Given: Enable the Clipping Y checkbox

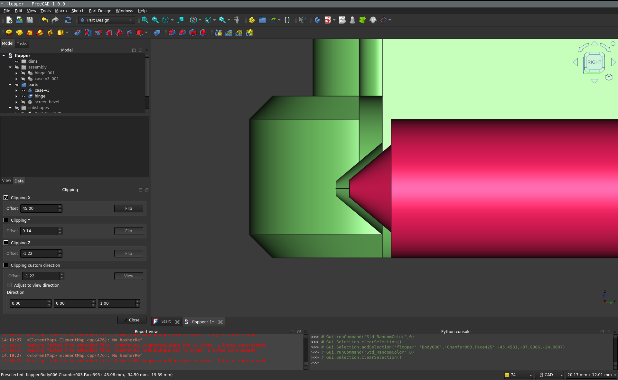Looking at the screenshot, I should tap(6, 220).
